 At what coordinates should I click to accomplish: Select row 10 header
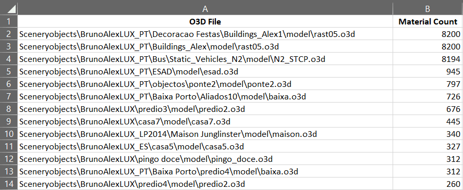click(x=8, y=134)
